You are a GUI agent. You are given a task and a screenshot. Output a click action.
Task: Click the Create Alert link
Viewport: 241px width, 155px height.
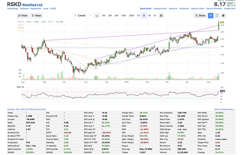[230, 9]
